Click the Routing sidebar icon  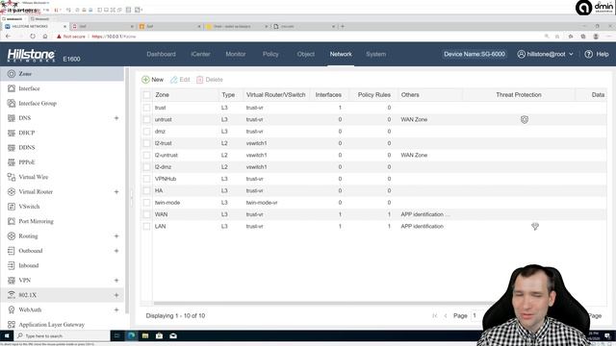coord(12,236)
